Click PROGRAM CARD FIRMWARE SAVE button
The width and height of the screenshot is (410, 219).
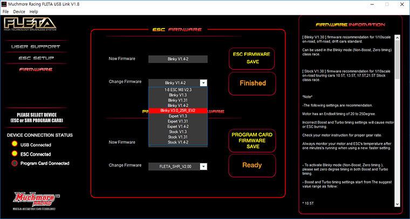pos(252,140)
